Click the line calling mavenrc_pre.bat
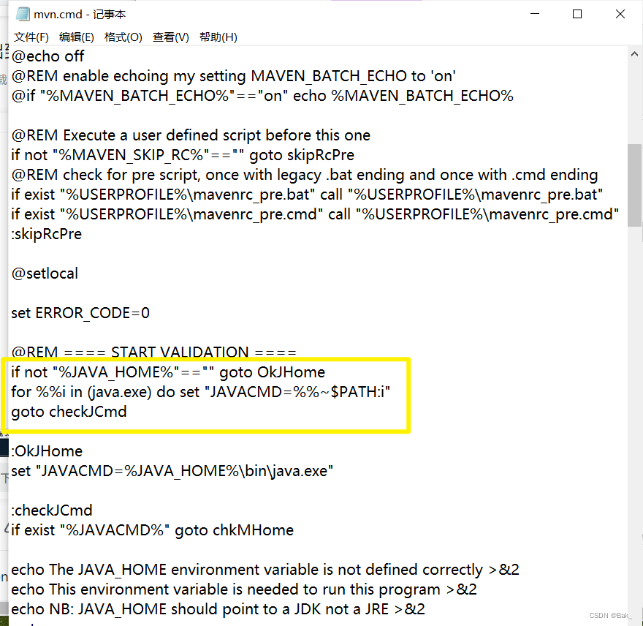643x626 pixels. pos(307,195)
